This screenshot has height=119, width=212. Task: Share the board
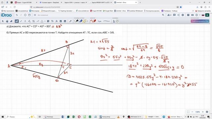click(179, 15)
